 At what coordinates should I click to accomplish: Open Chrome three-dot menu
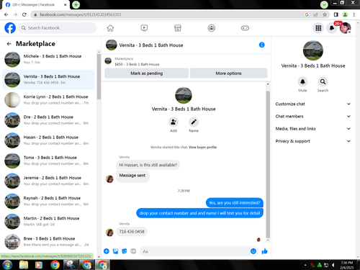pos(354,14)
